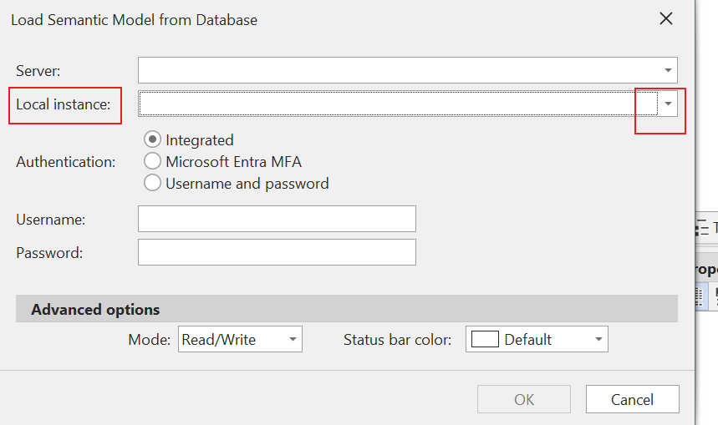Click the Password input box
The height and width of the screenshot is (425, 718).
point(277,252)
